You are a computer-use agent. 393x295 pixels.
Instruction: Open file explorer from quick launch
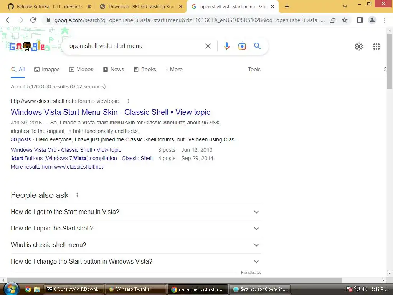(36, 290)
